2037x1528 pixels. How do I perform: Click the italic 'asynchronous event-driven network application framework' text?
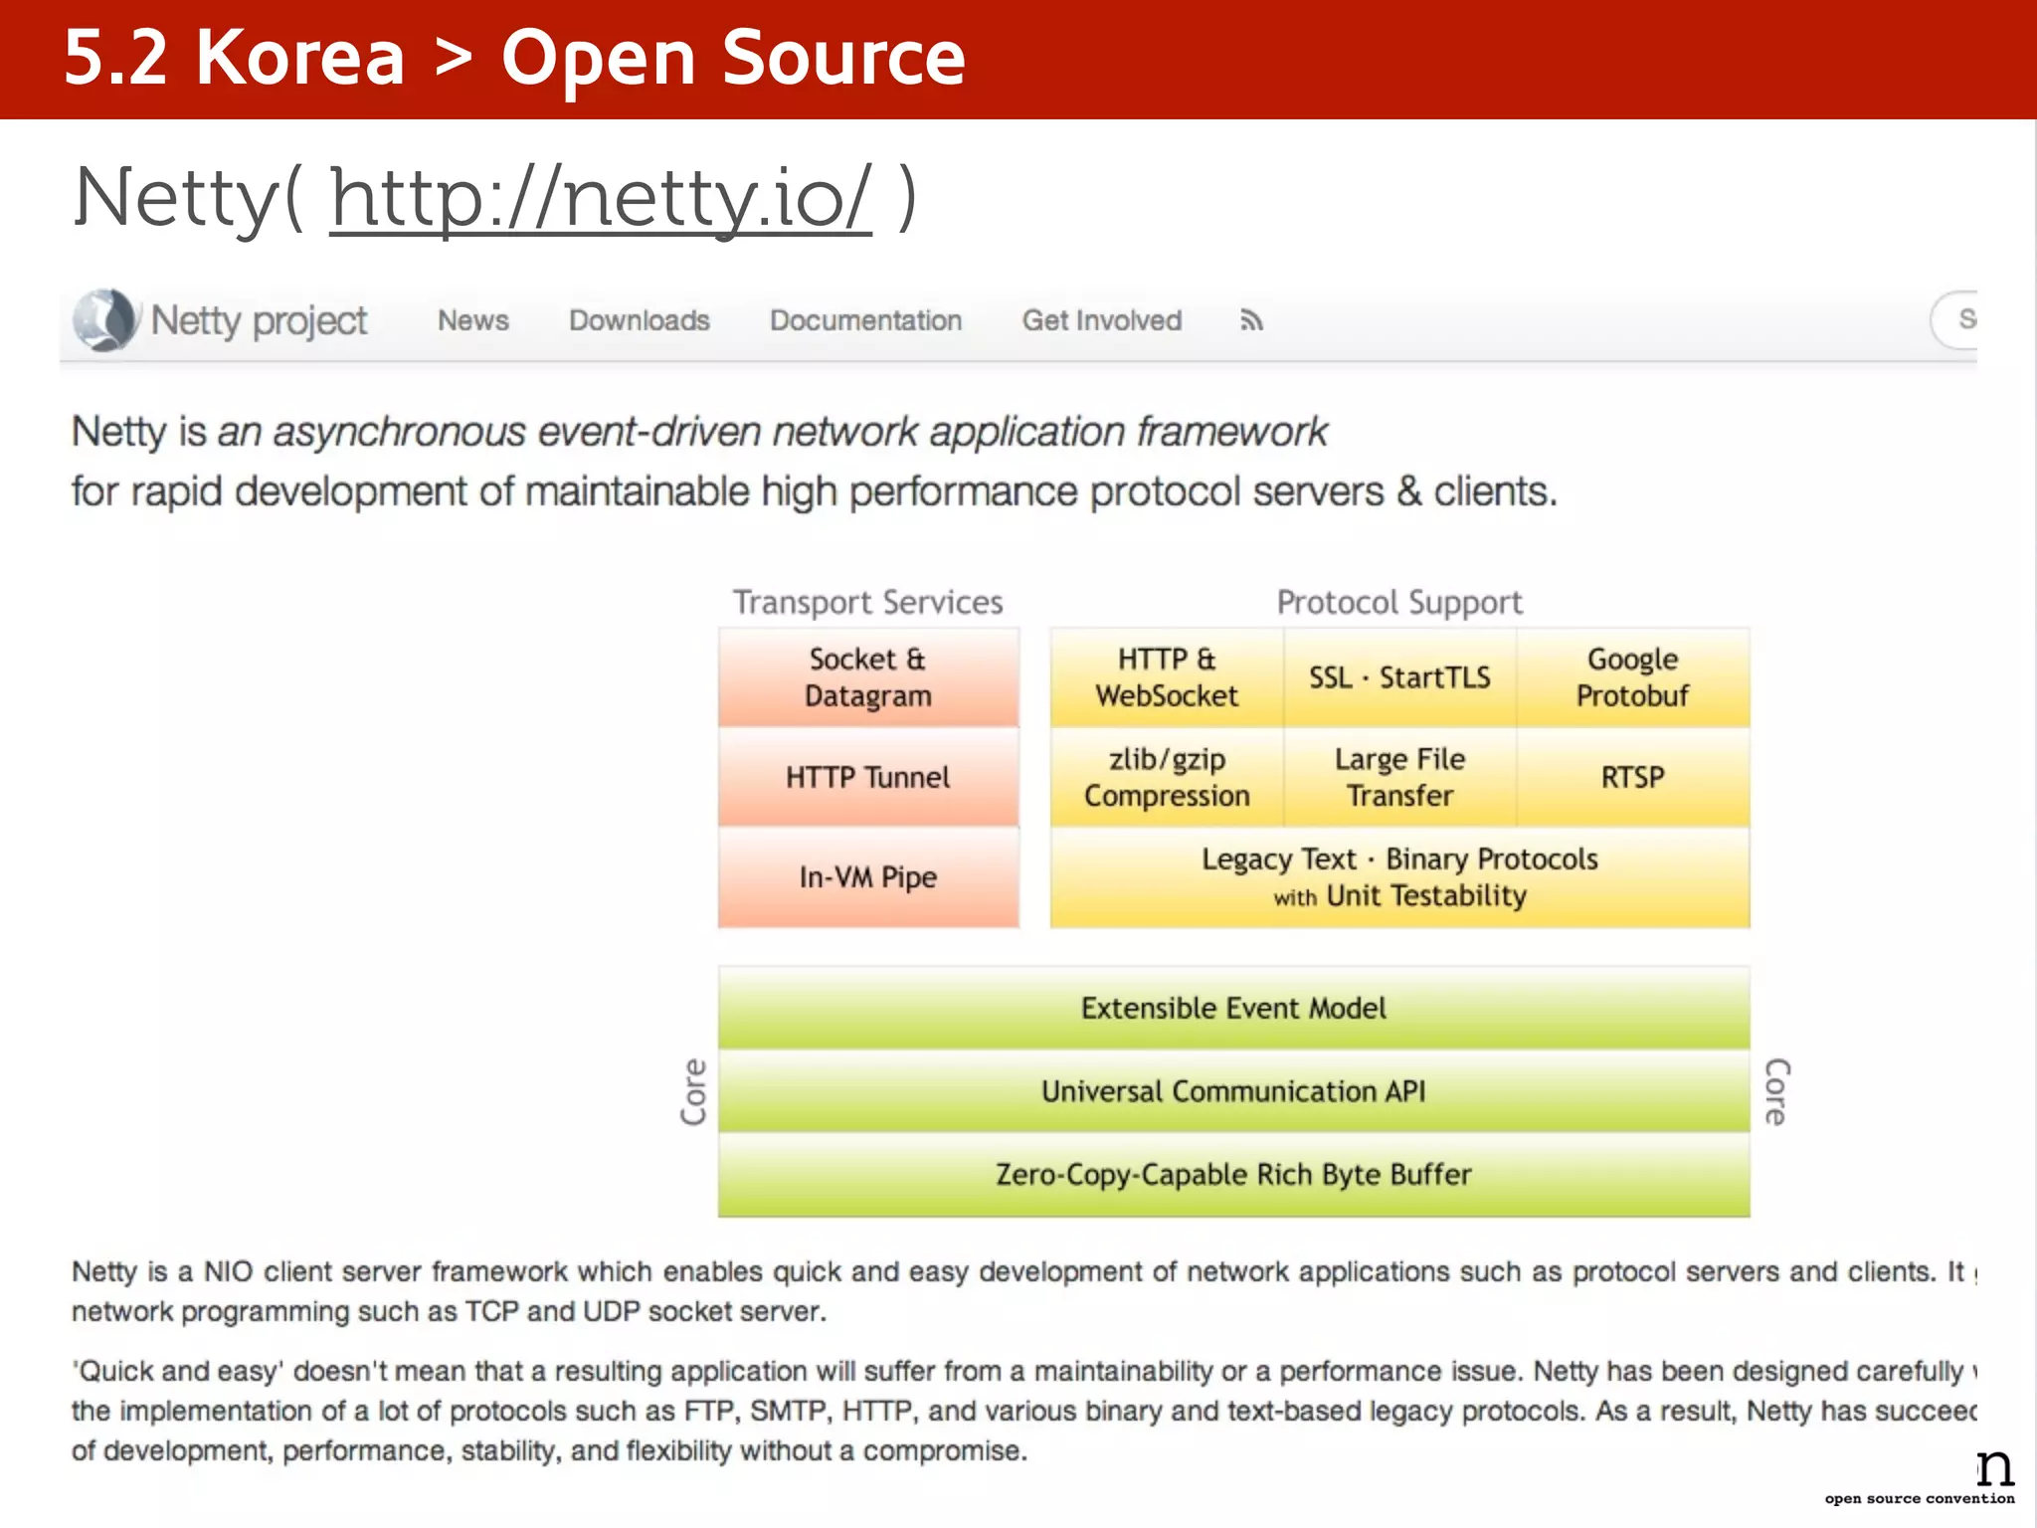(x=772, y=432)
